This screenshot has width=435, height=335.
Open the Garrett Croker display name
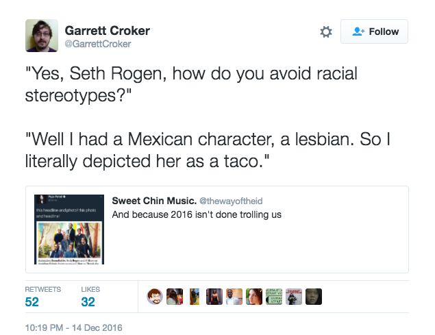click(107, 31)
